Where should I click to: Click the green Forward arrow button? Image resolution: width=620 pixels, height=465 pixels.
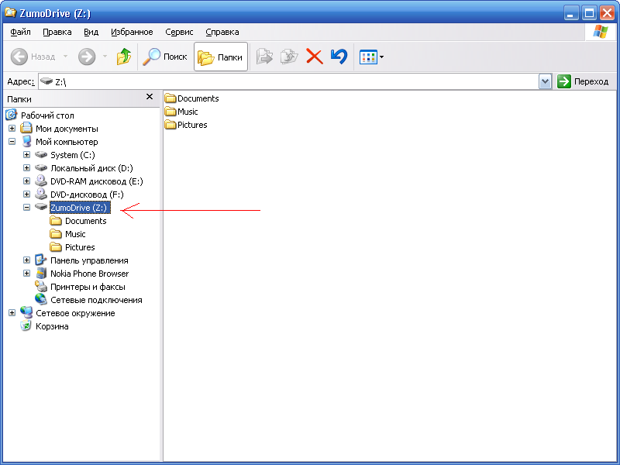coord(87,57)
